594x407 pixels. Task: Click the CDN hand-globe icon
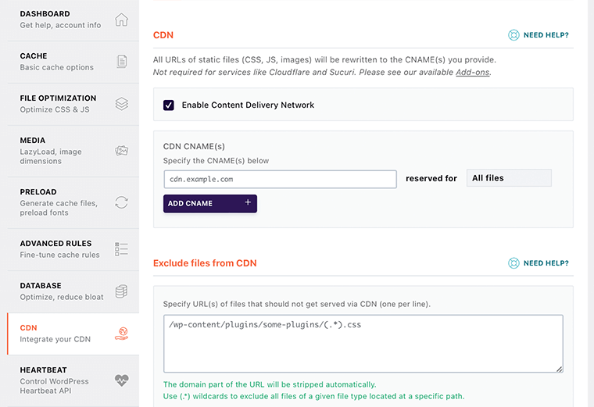click(121, 334)
